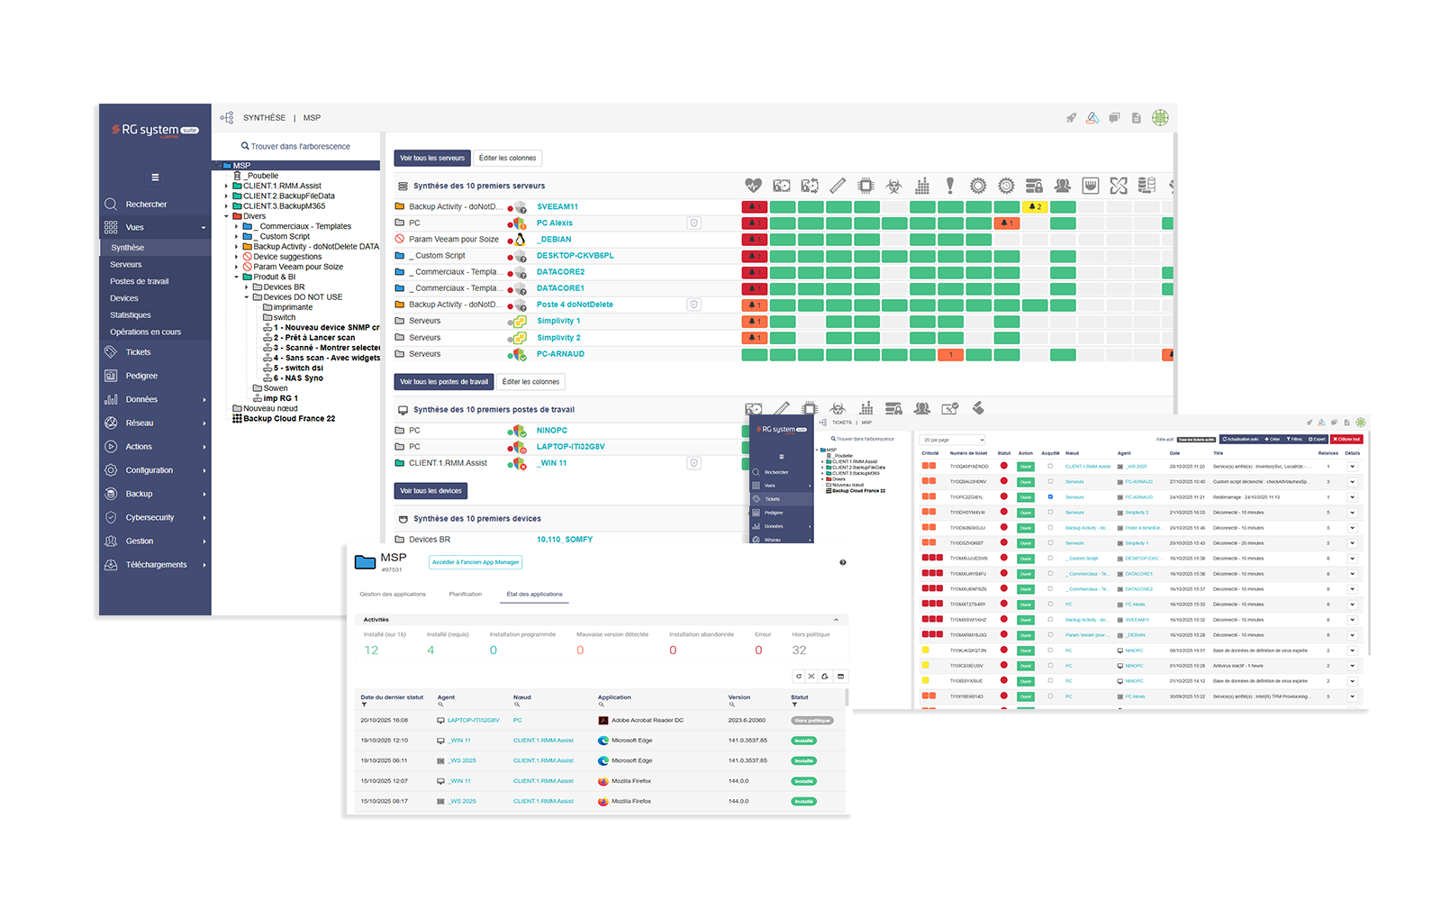Expand the Détails chevron on the first ticket
This screenshot has height=901, width=1441.
click(x=1351, y=466)
